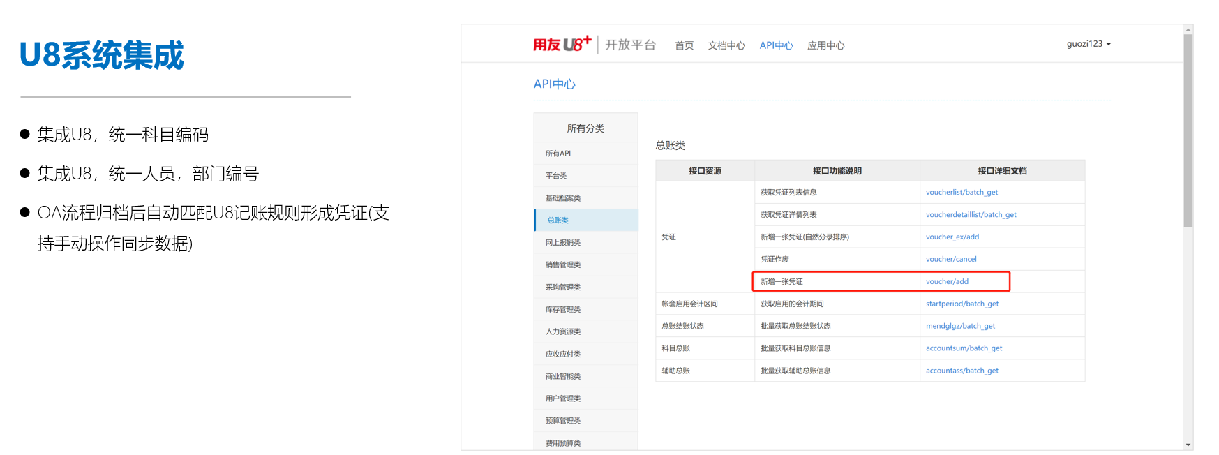Click the 用友U8+ logo

(562, 44)
